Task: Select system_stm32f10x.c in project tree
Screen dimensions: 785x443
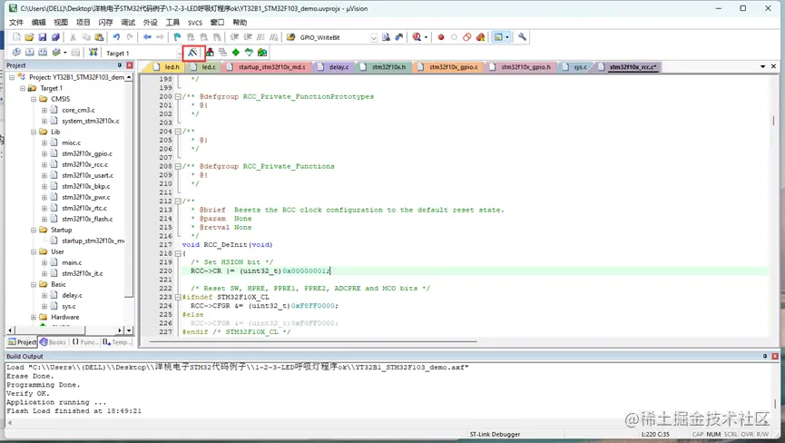Action: [x=91, y=121]
